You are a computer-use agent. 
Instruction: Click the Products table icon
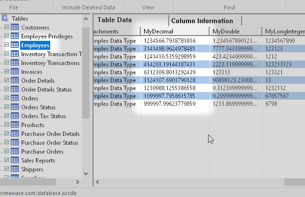point(15,125)
